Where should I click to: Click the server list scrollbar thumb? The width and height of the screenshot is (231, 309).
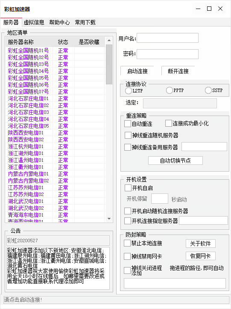pyautogui.click(x=109, y=65)
